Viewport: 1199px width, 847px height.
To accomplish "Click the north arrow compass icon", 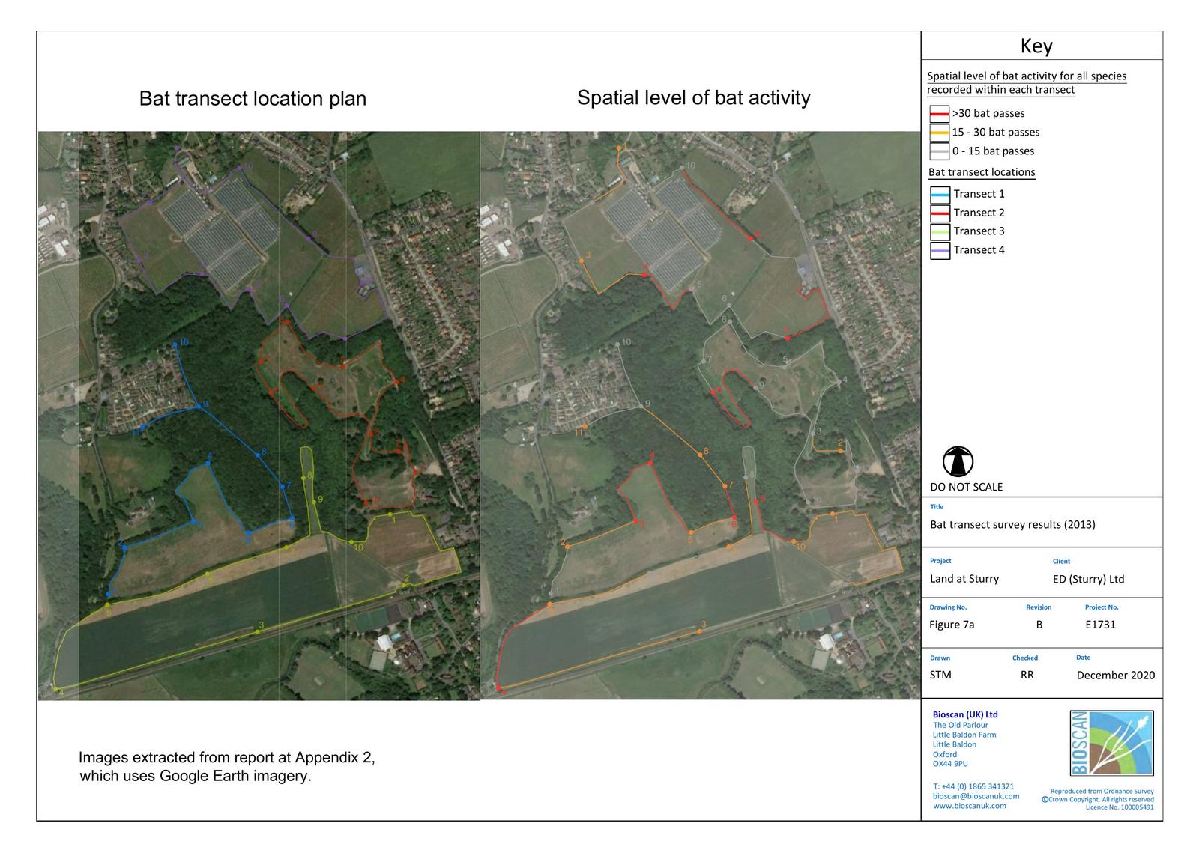I will 958,461.
